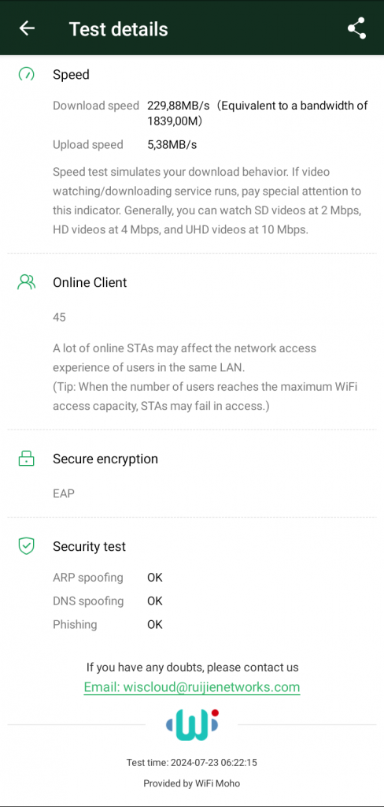Tap the Secure encryption heading

click(105, 459)
